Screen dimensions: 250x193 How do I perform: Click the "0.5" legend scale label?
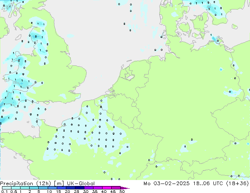point(14,191)
